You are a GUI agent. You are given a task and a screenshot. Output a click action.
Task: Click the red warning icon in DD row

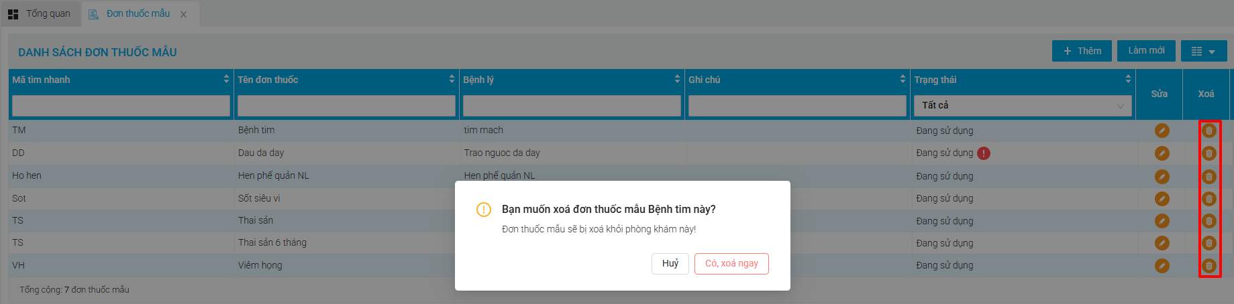983,153
